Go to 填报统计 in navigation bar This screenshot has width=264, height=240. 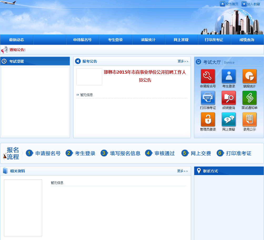[148, 40]
